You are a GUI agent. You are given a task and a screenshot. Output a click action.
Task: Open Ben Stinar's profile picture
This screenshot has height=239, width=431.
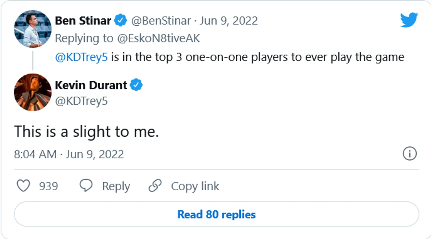(32, 29)
